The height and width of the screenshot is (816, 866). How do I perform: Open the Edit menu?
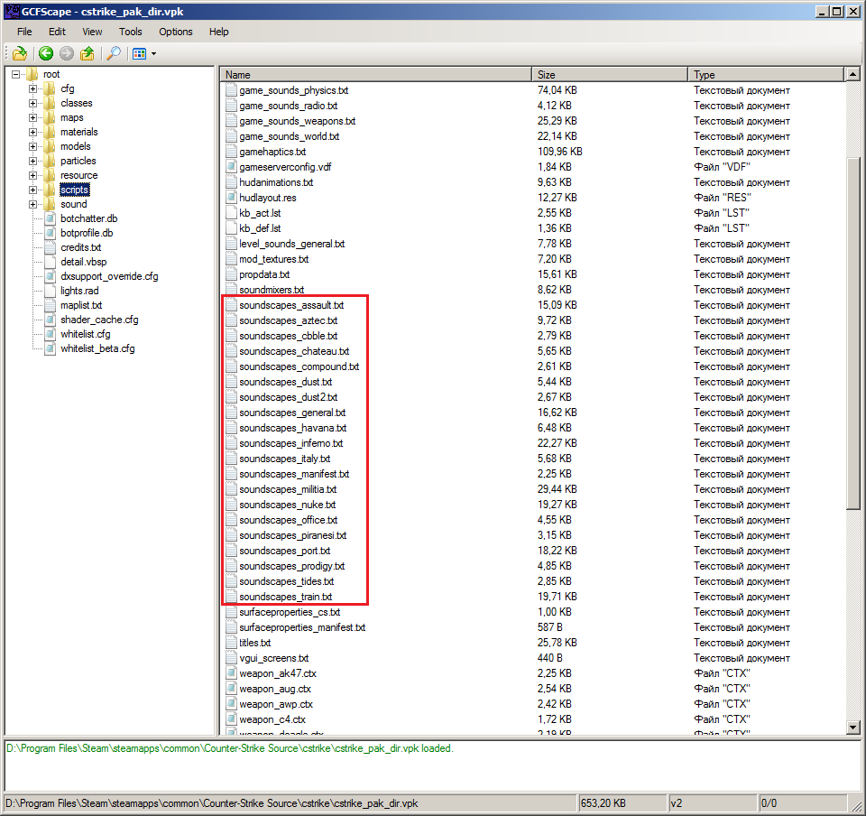point(57,32)
